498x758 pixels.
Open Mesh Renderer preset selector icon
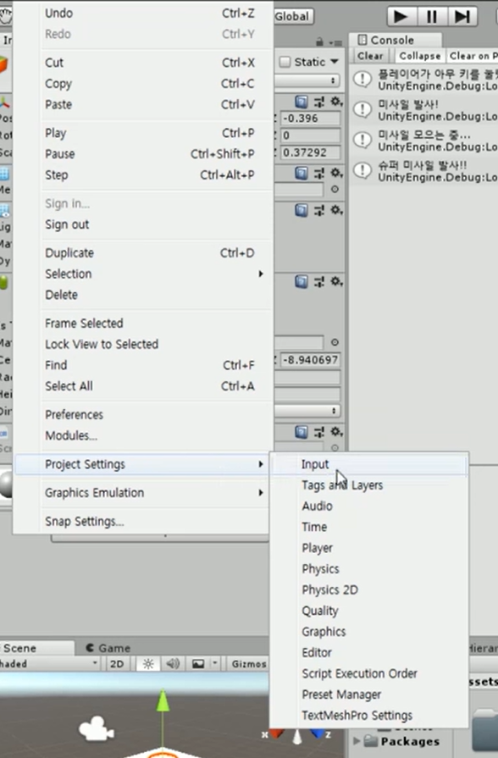tap(319, 210)
